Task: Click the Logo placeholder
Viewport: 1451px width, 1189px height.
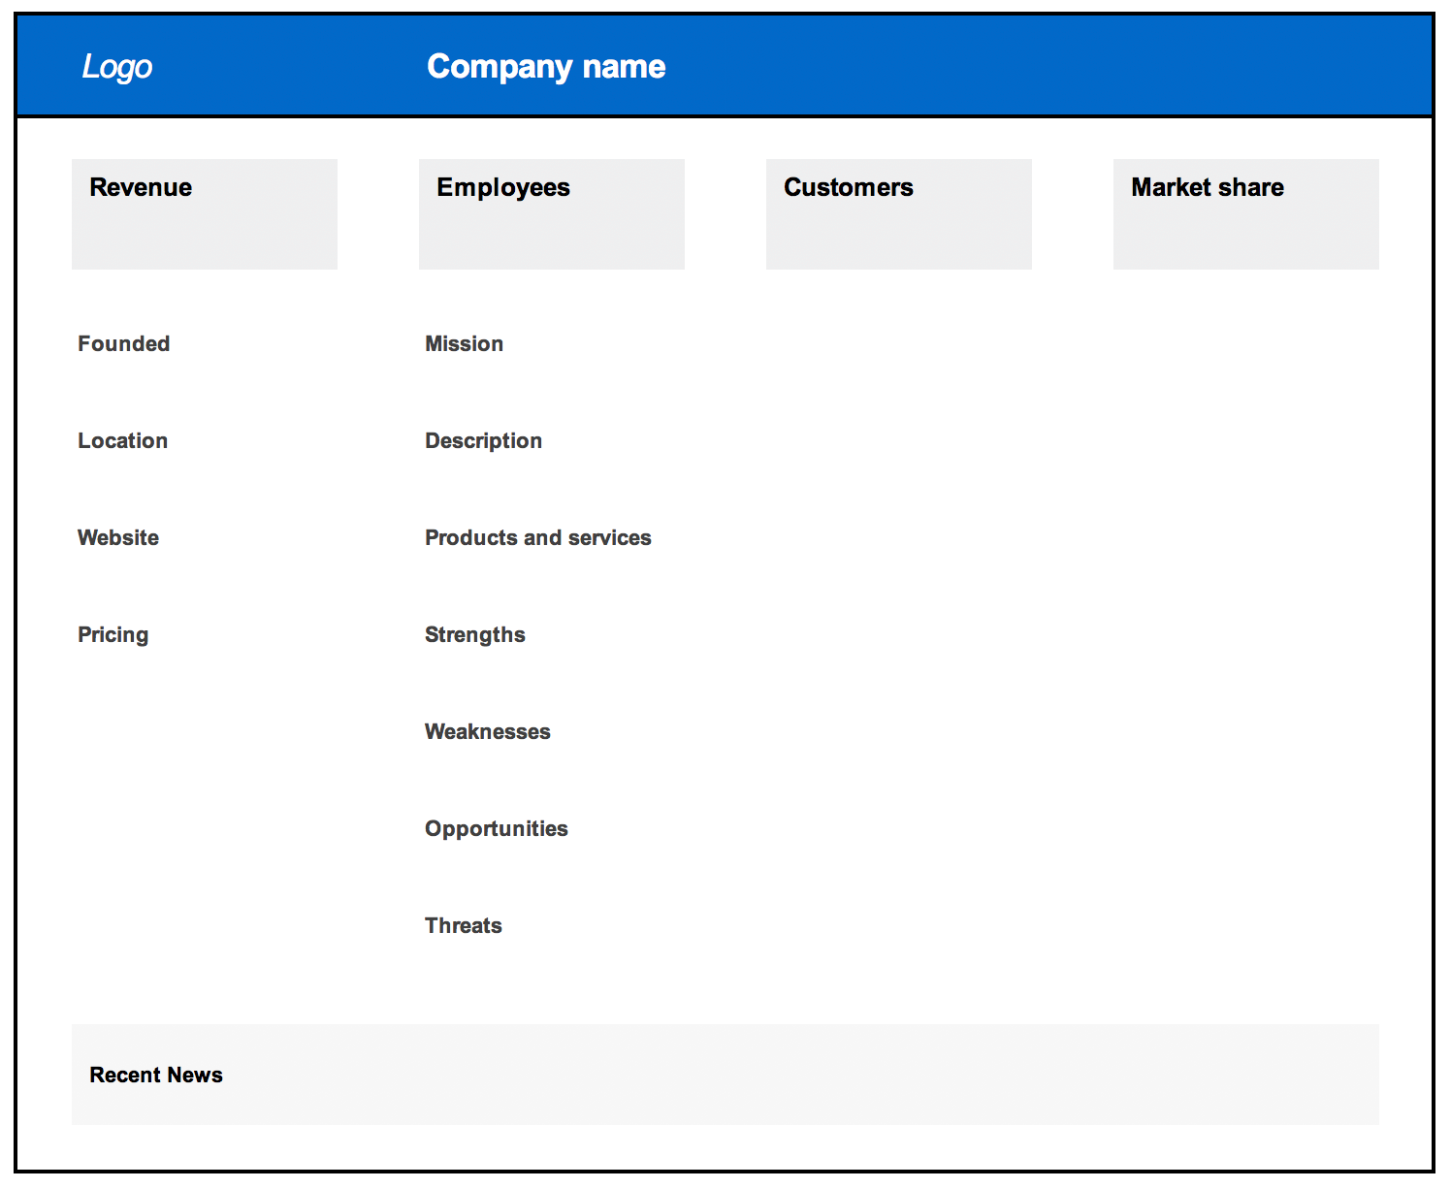Action: pyautogui.click(x=117, y=66)
